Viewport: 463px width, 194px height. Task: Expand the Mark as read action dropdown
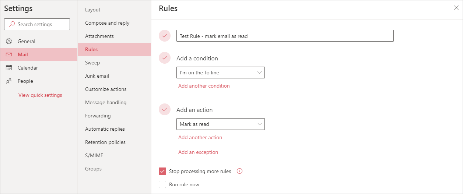point(220,124)
